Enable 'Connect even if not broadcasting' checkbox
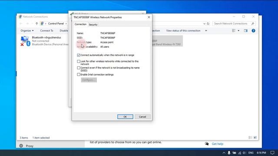Image resolution: width=278 pixels, height=156 pixels. 79,68
